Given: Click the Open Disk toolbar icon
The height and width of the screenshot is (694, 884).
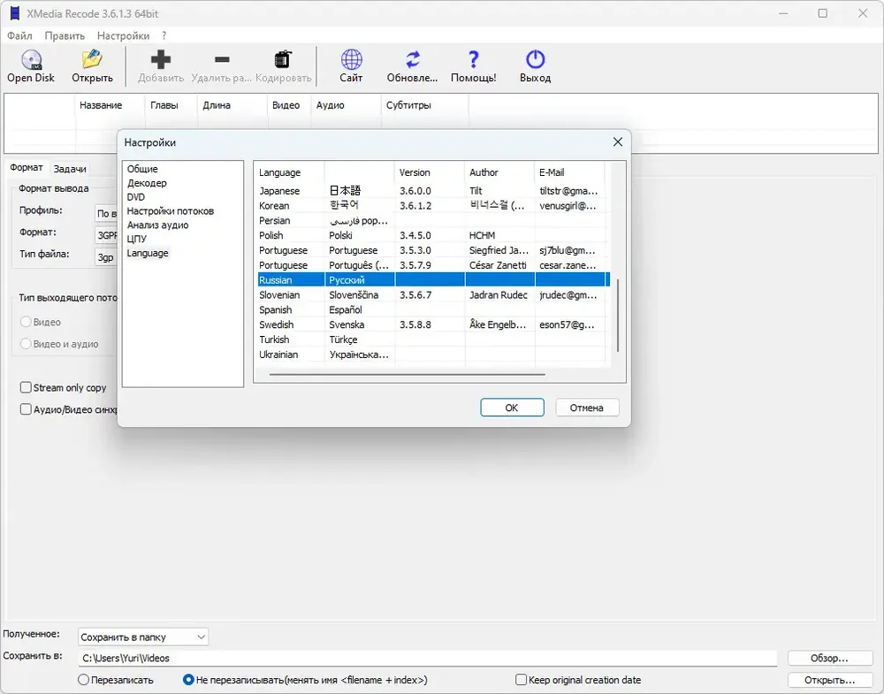Looking at the screenshot, I should point(31,60).
